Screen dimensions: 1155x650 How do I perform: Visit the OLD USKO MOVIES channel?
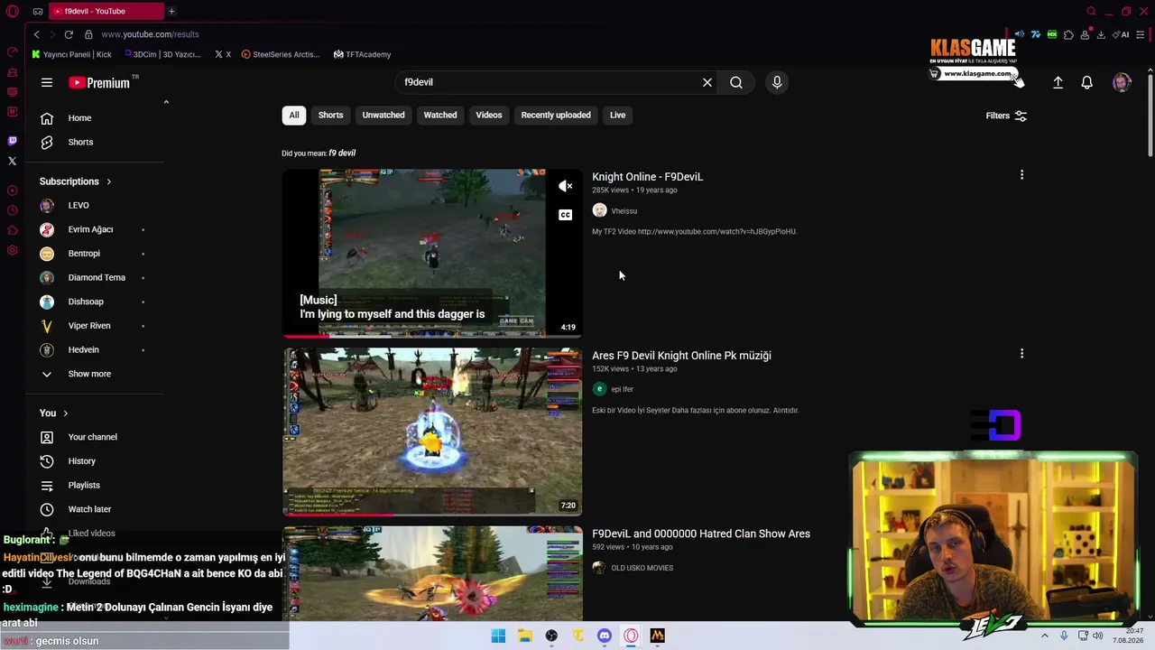coord(642,569)
